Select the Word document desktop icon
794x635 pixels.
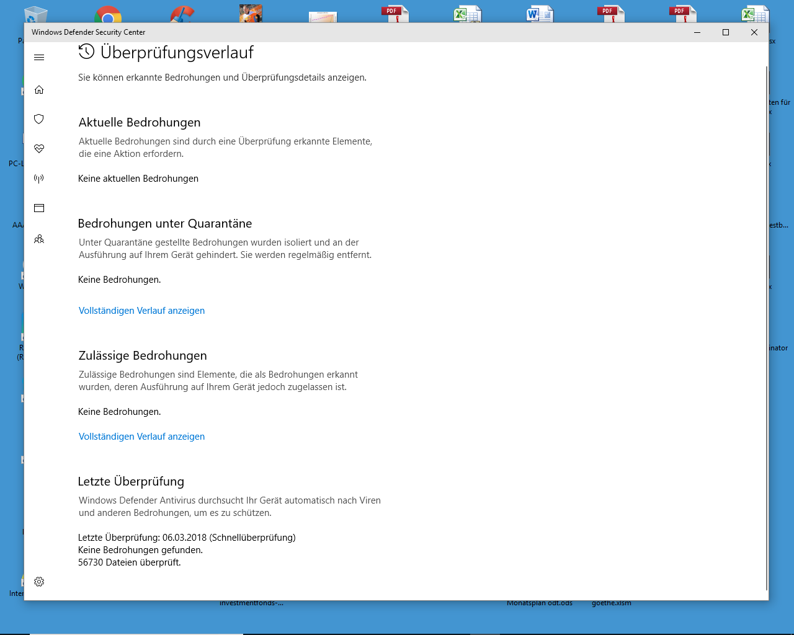pyautogui.click(x=540, y=15)
